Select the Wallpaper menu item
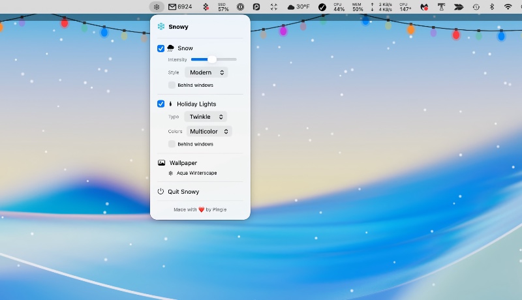Image resolution: width=522 pixels, height=300 pixels. click(183, 163)
